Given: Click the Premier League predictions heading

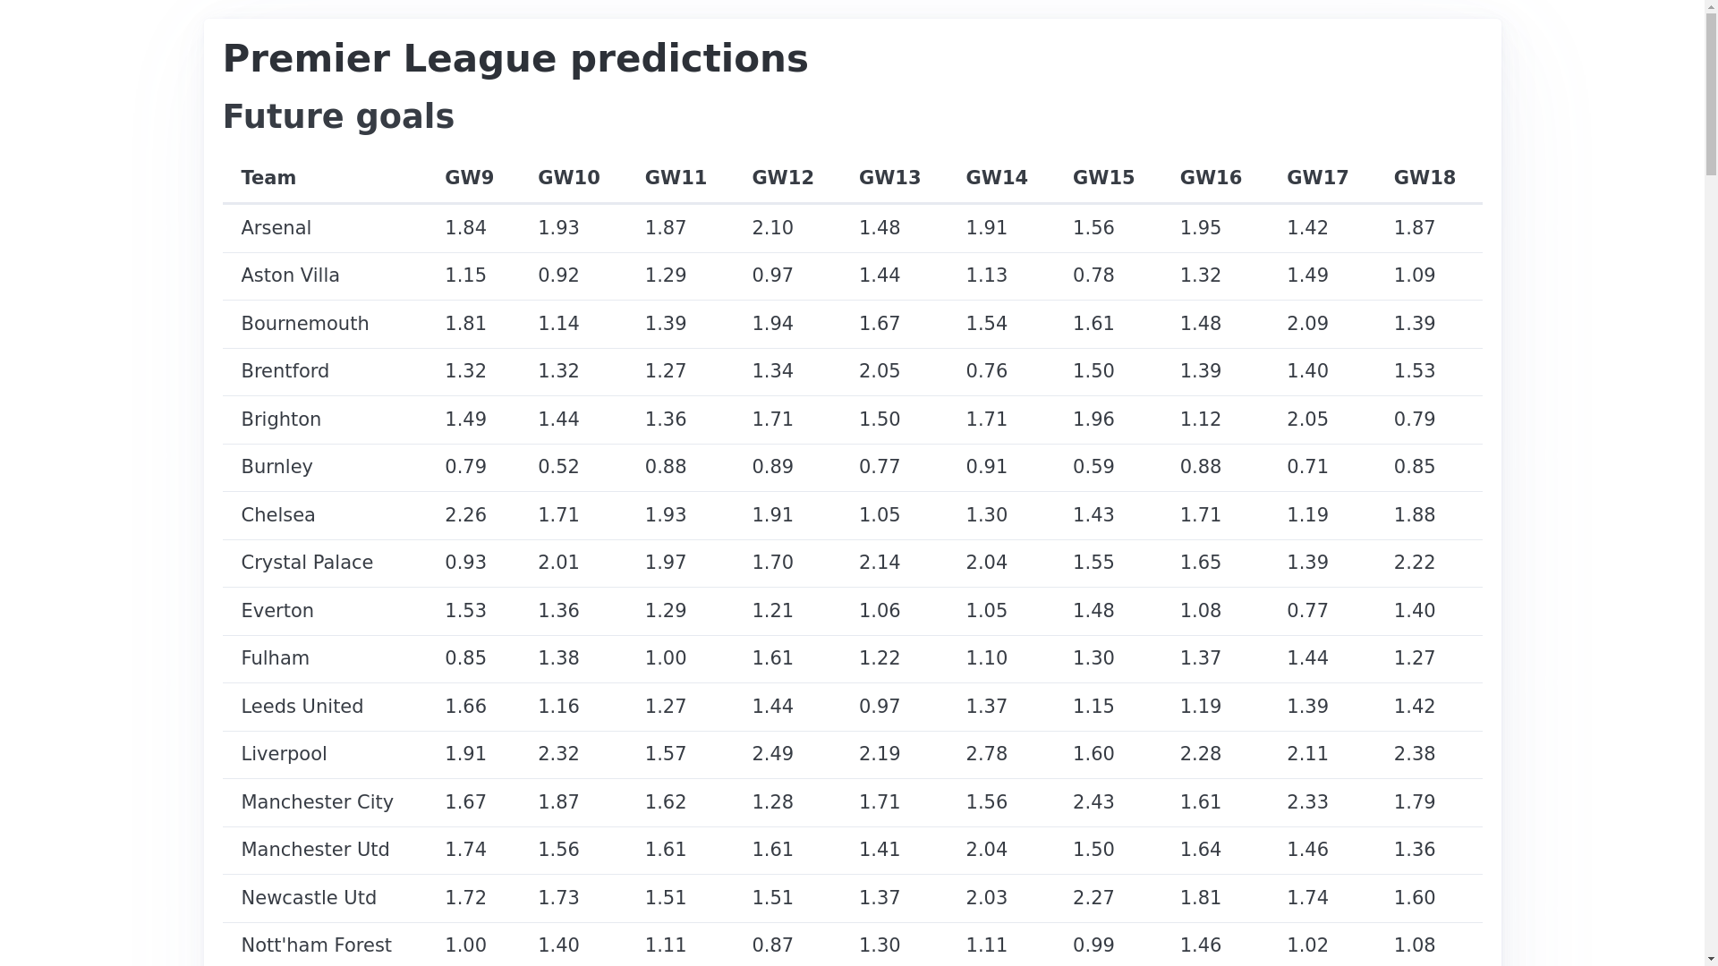Looking at the screenshot, I should click(515, 59).
